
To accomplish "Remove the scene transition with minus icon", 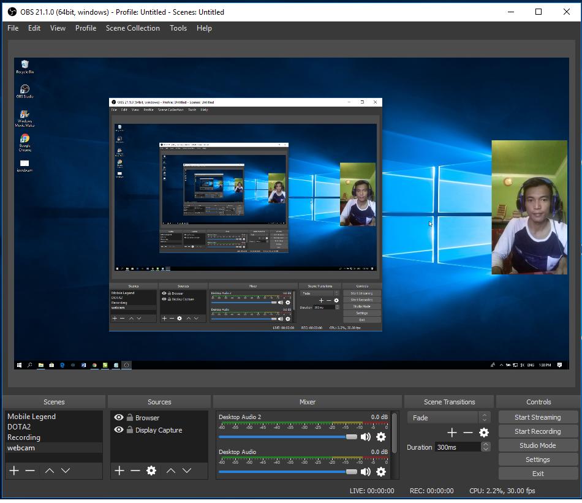I will coord(467,433).
